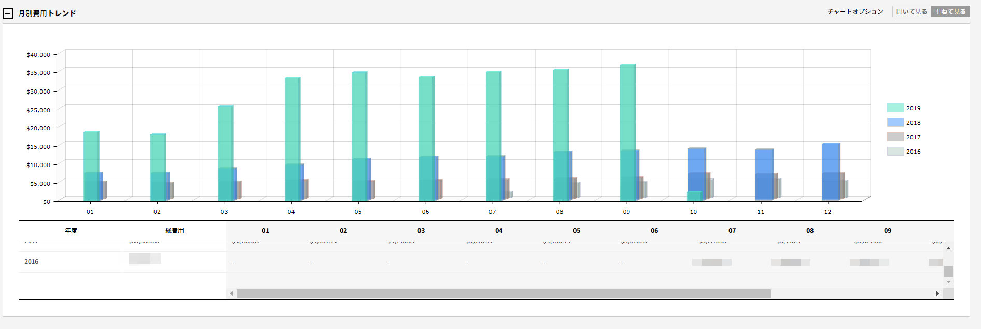Image resolution: width=981 pixels, height=329 pixels.
Task: Select the 01 month column header
Action: pyautogui.click(x=265, y=231)
